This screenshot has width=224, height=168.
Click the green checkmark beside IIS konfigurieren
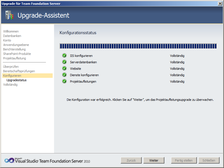click(64, 56)
